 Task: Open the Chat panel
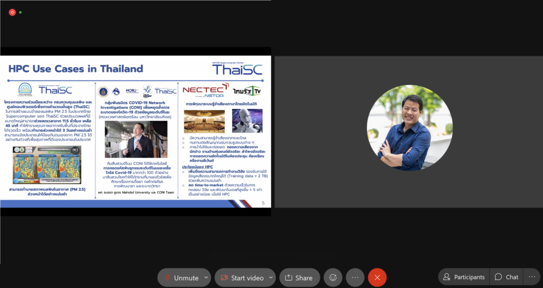pos(506,277)
